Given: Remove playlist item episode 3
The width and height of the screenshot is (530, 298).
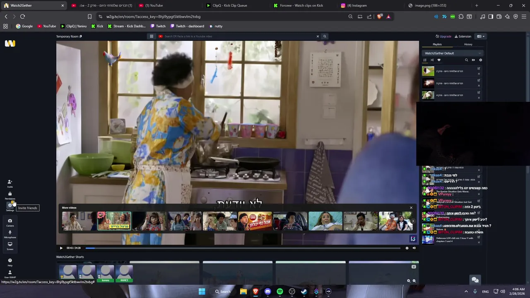Looking at the screenshot, I should pos(479,86).
